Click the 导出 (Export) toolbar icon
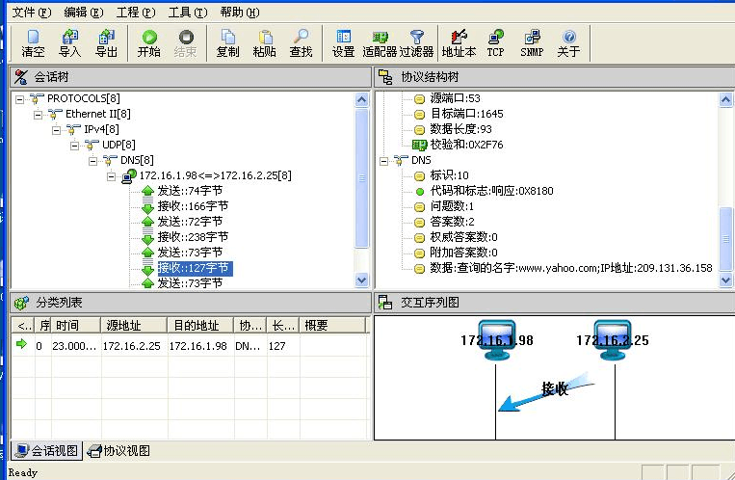The width and height of the screenshot is (735, 480). (106, 43)
